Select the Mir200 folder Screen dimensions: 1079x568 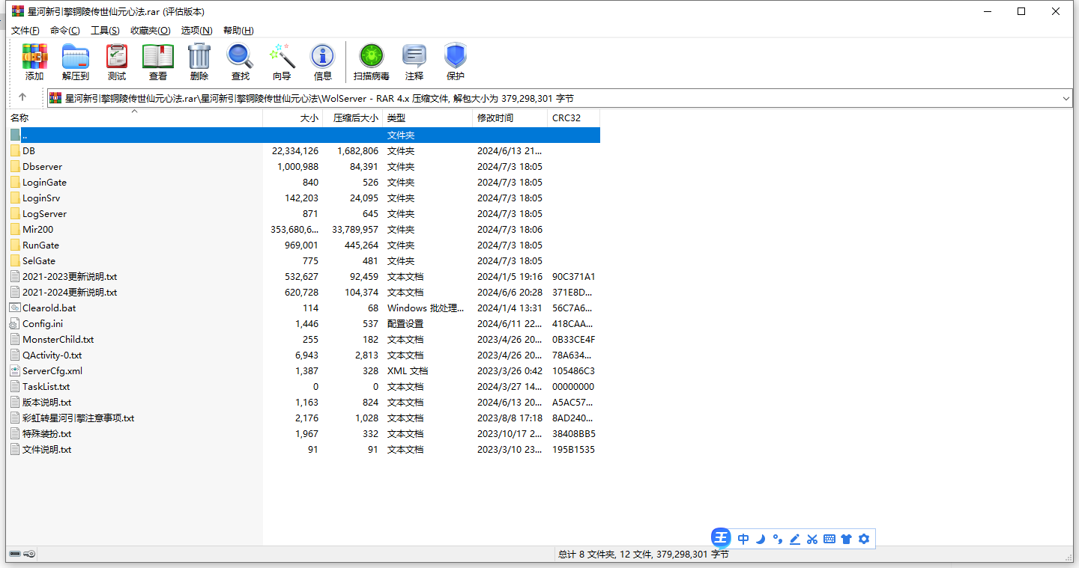pos(37,230)
